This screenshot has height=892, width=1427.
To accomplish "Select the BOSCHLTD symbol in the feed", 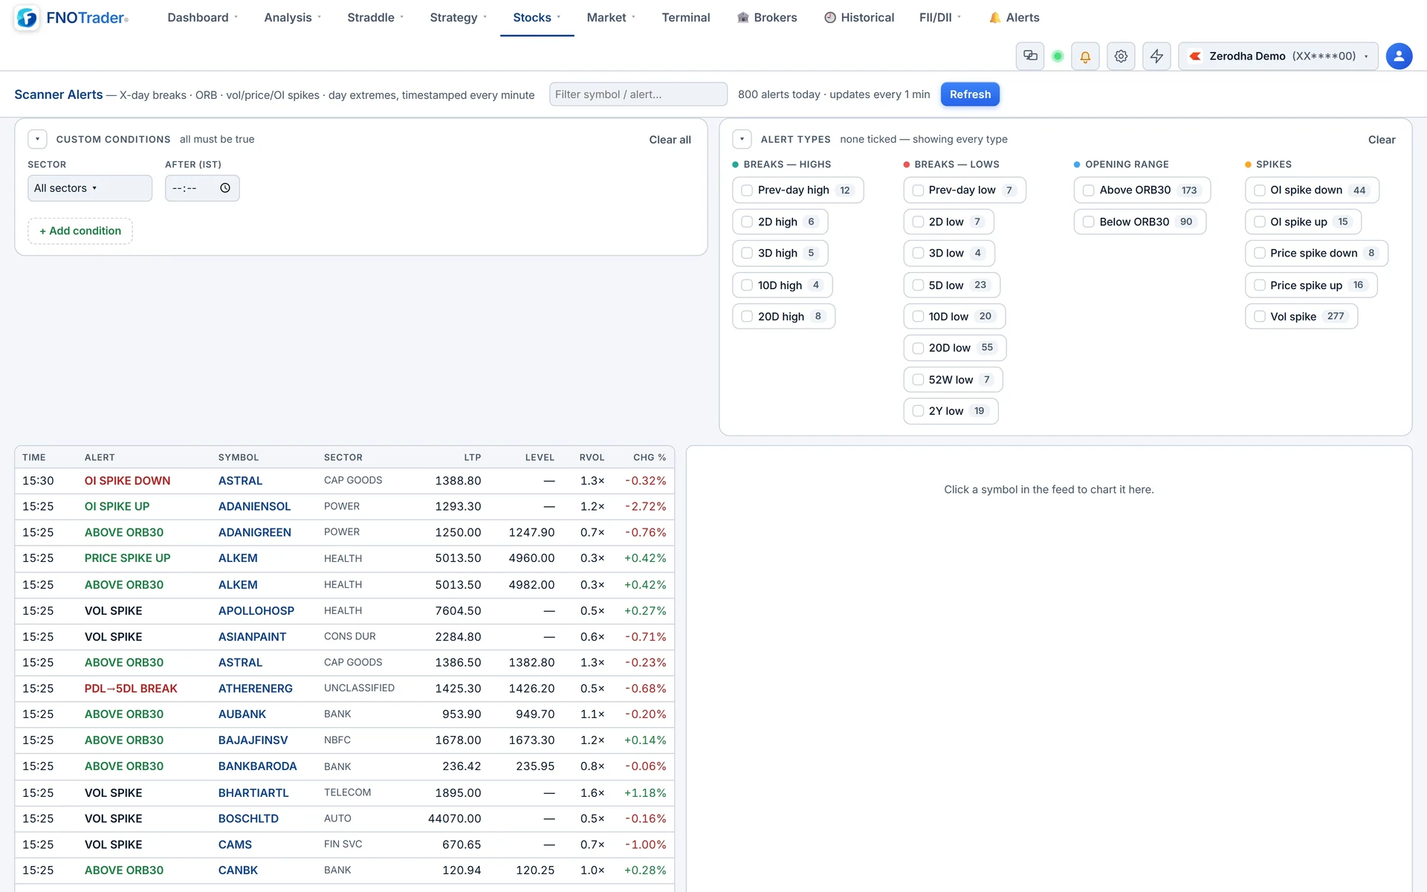I will tap(248, 818).
